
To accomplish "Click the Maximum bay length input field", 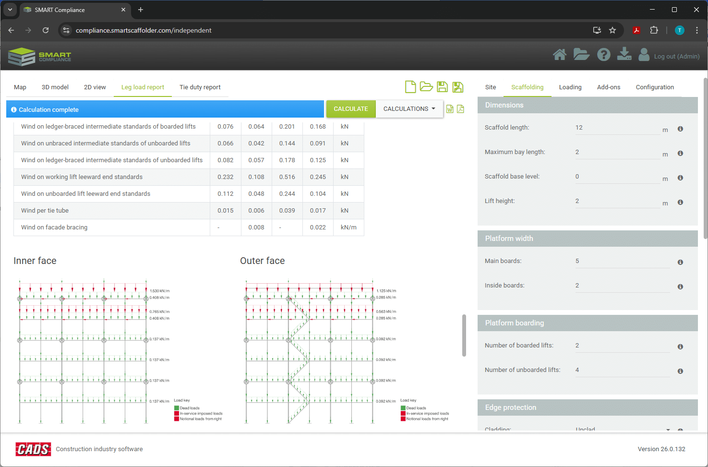I will coord(617,152).
